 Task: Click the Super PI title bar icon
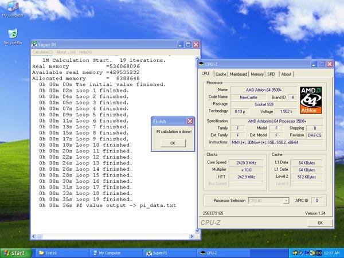(34, 45)
